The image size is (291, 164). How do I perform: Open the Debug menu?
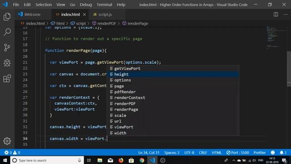[86, 5]
